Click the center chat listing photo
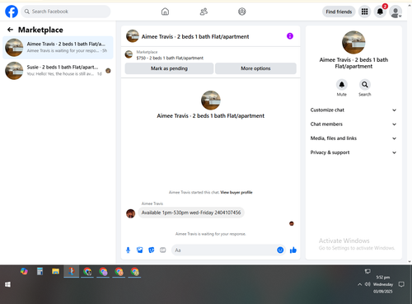 pos(211,101)
